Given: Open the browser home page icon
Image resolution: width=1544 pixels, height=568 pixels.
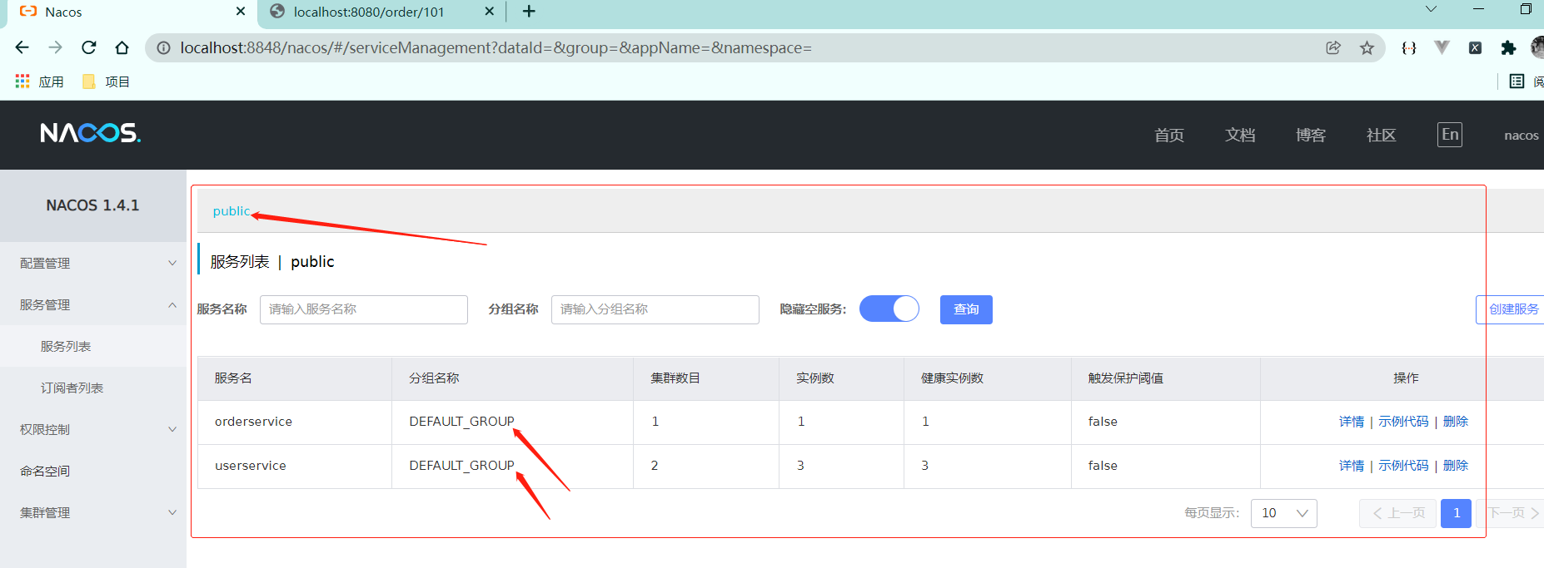Looking at the screenshot, I should (122, 47).
